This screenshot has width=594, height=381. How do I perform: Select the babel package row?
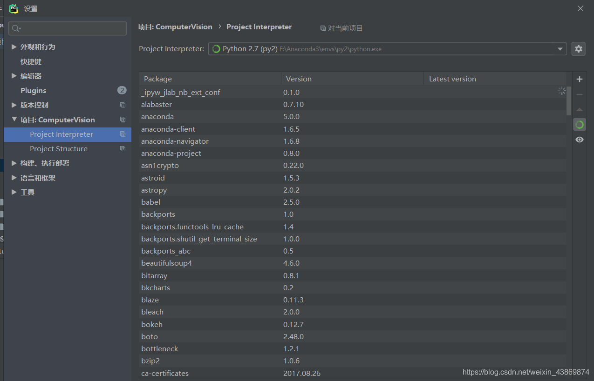353,202
